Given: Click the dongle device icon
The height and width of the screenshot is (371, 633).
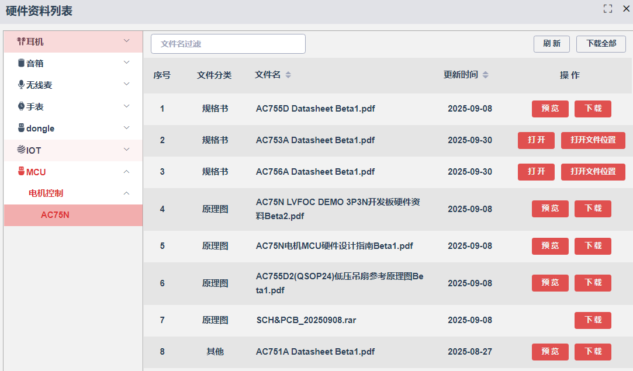Looking at the screenshot, I should [x=22, y=128].
